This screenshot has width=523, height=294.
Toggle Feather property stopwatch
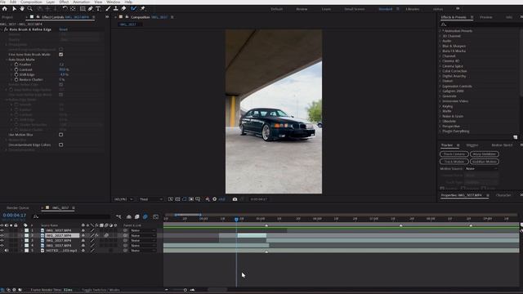(16, 65)
